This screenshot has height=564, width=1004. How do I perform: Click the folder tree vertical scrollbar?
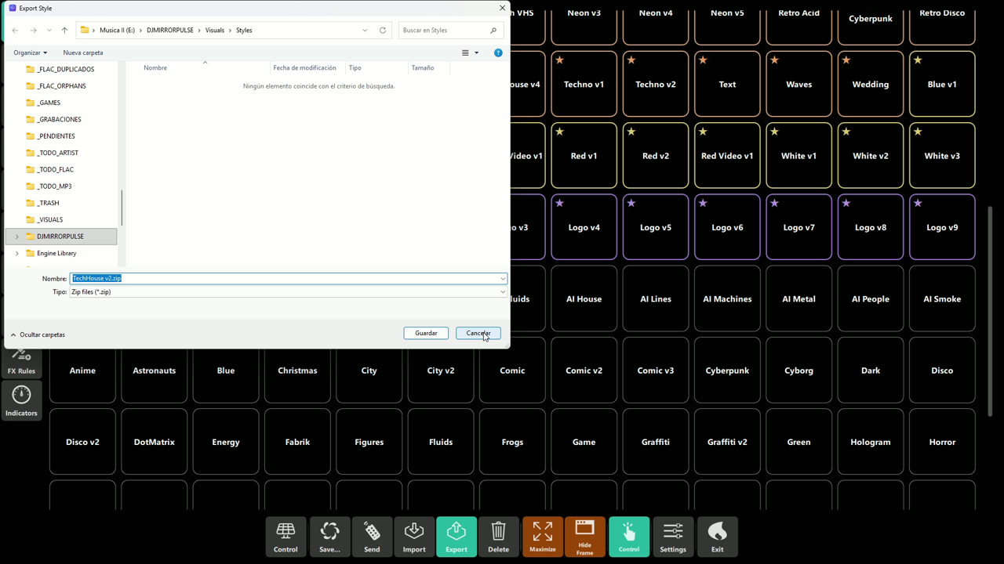pos(121,208)
